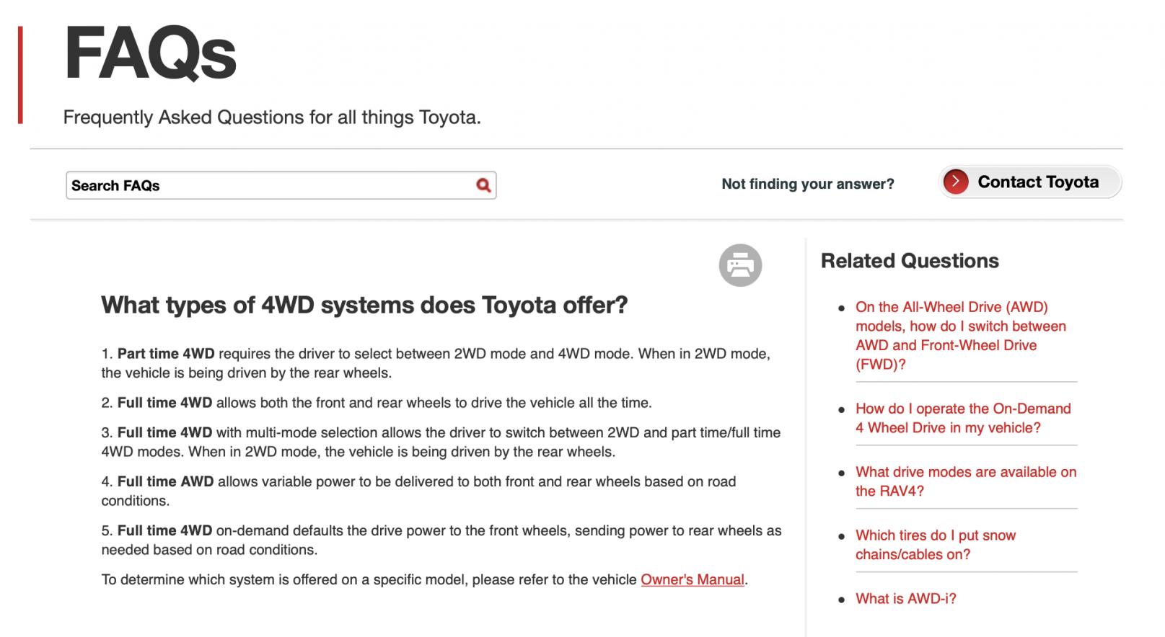1165x637 pixels.
Task: Open the Owner's Manual link
Action: (693, 579)
